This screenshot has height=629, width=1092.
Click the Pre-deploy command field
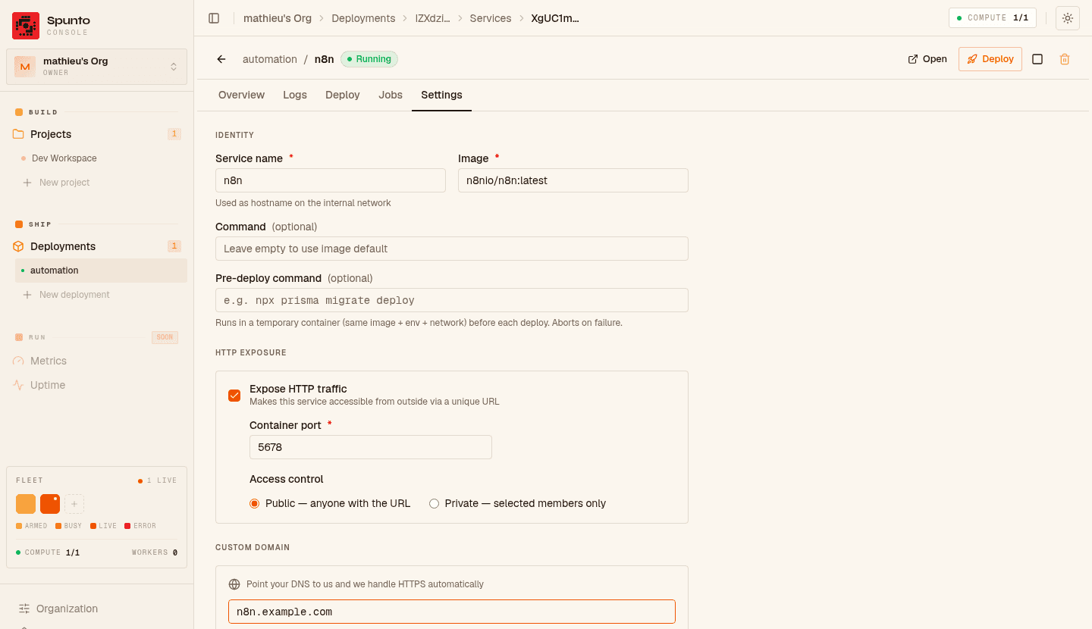click(x=452, y=300)
